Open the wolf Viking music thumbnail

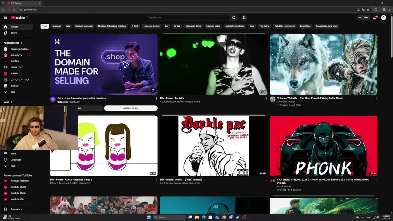pos(324,64)
